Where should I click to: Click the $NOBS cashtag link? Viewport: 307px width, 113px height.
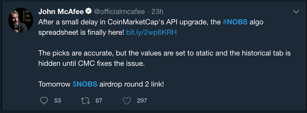(85, 84)
